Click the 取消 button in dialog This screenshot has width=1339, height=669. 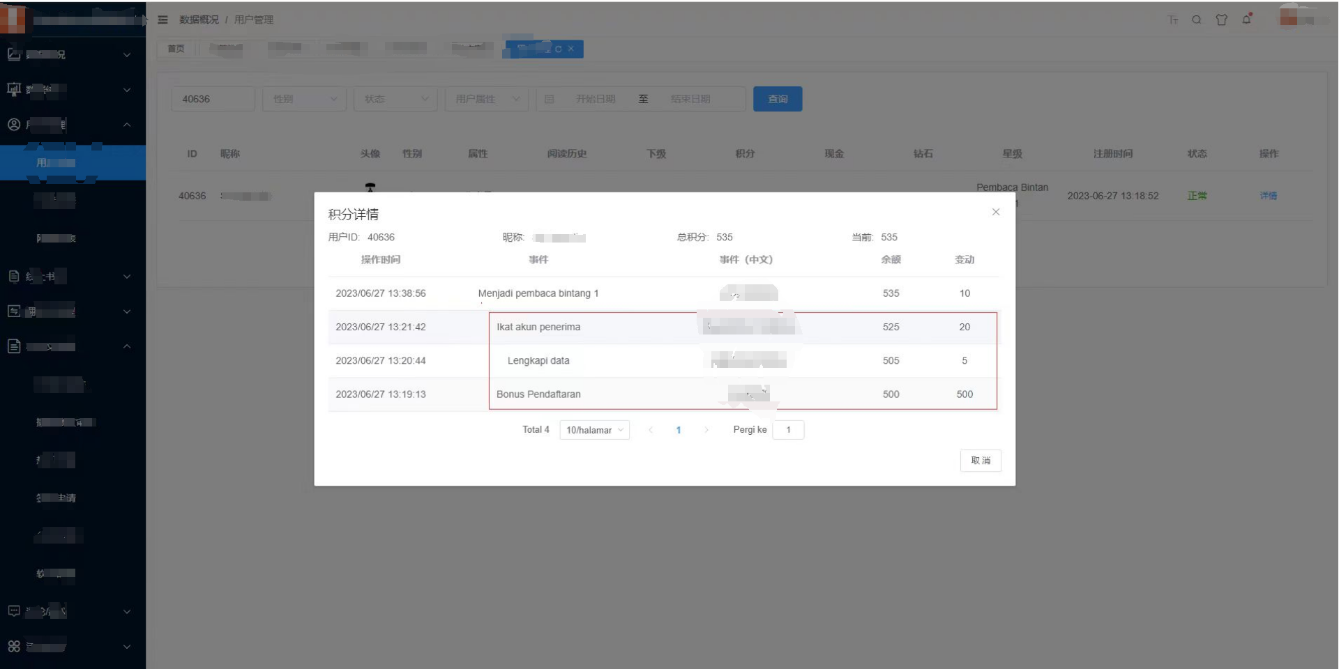coord(981,461)
